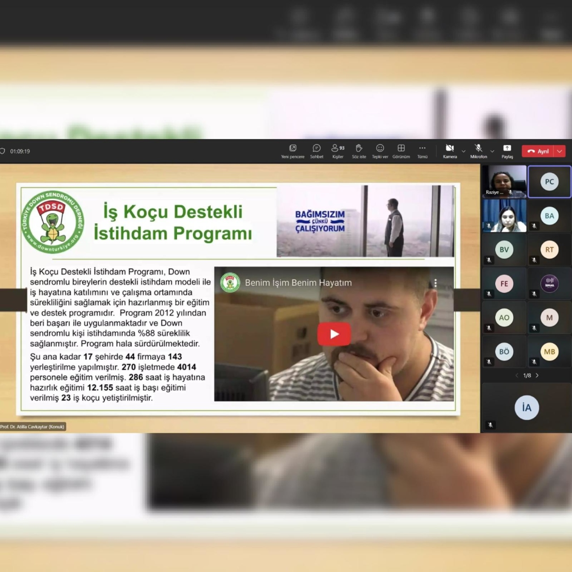This screenshot has height=572, width=572.
Task: Click muted mic icon on BA tile
Action: click(534, 226)
